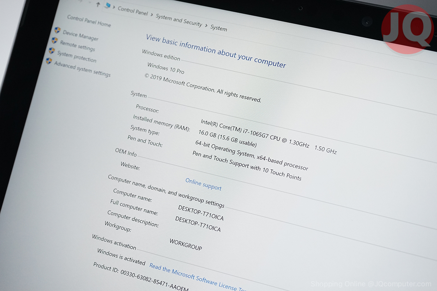Expand the chevron after System and Security
The image size is (437, 291).
206,25
